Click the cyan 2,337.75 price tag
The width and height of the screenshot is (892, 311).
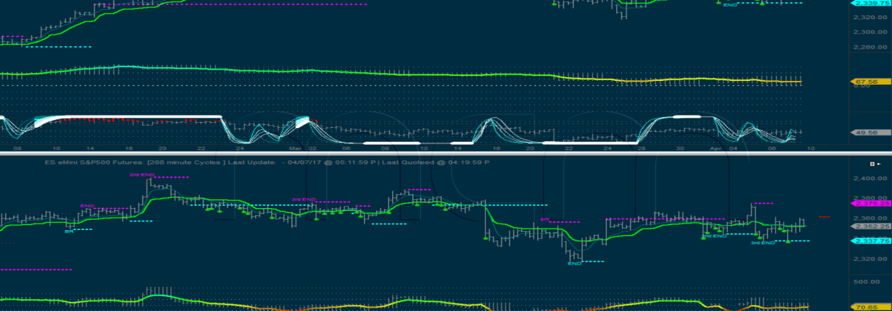[871, 240]
